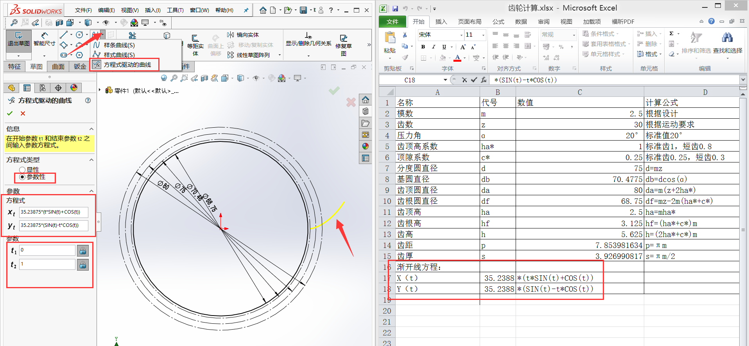Click the help icon in 方程式驱动的曲线 panel
Image resolution: width=749 pixels, height=346 pixels.
click(x=88, y=100)
